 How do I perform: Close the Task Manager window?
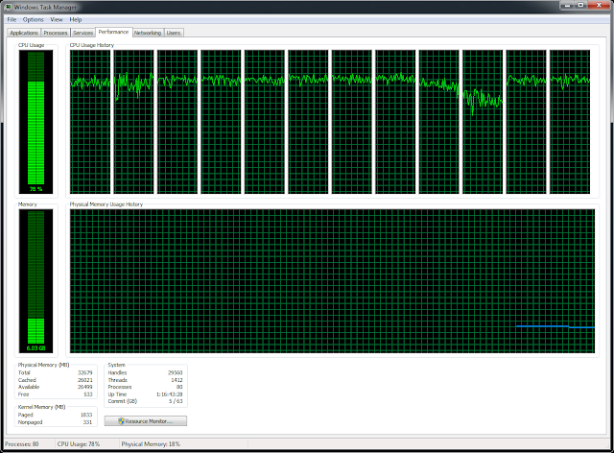tap(599, 5)
